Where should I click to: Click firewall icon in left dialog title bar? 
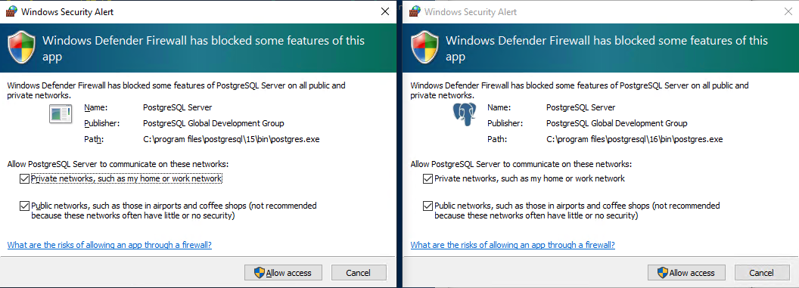(x=11, y=11)
